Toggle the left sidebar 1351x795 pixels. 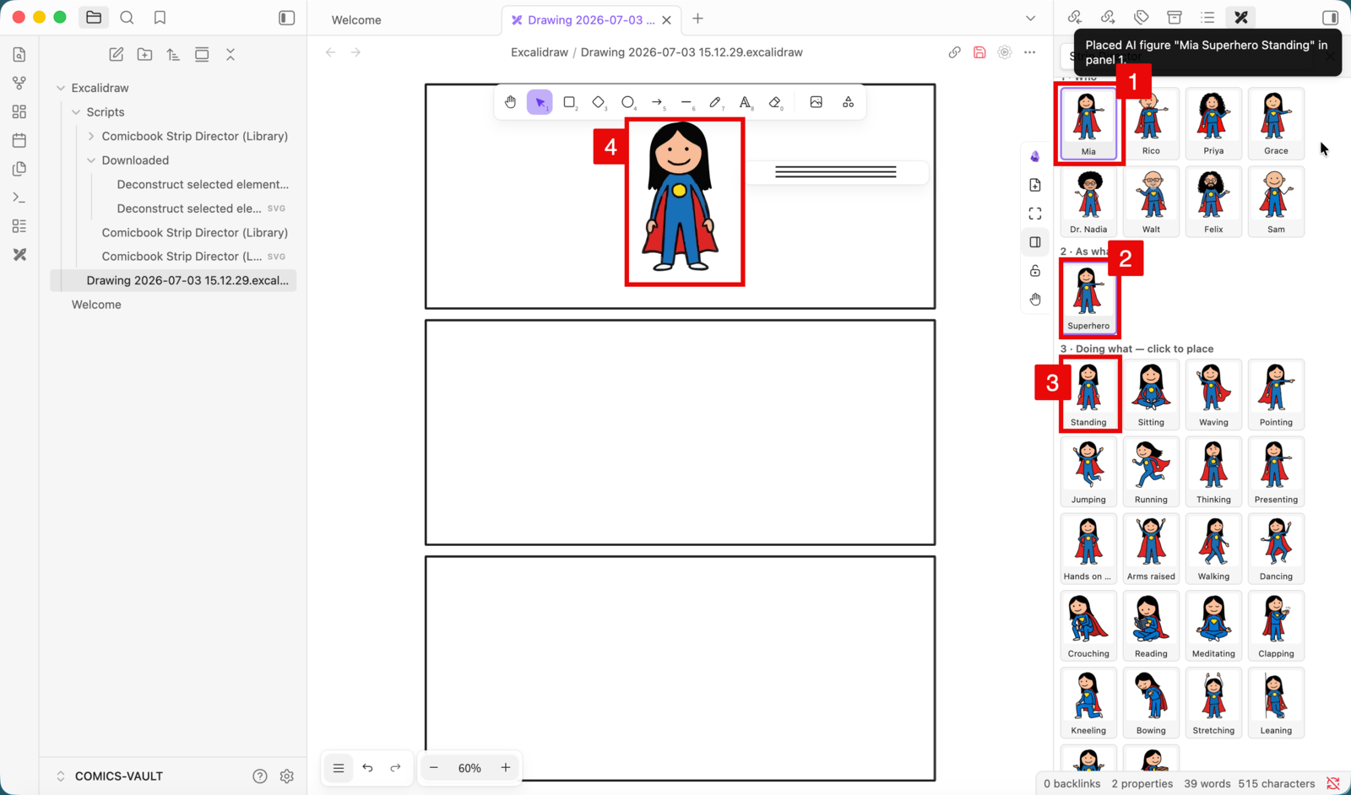point(287,18)
